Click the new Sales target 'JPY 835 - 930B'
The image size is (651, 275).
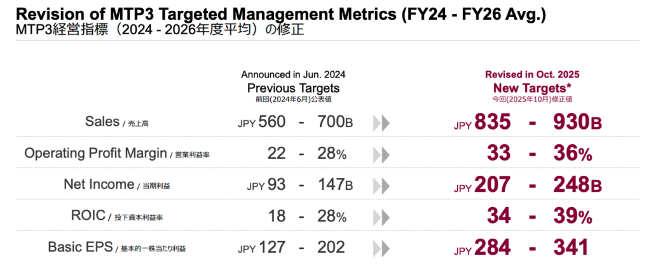(x=528, y=123)
